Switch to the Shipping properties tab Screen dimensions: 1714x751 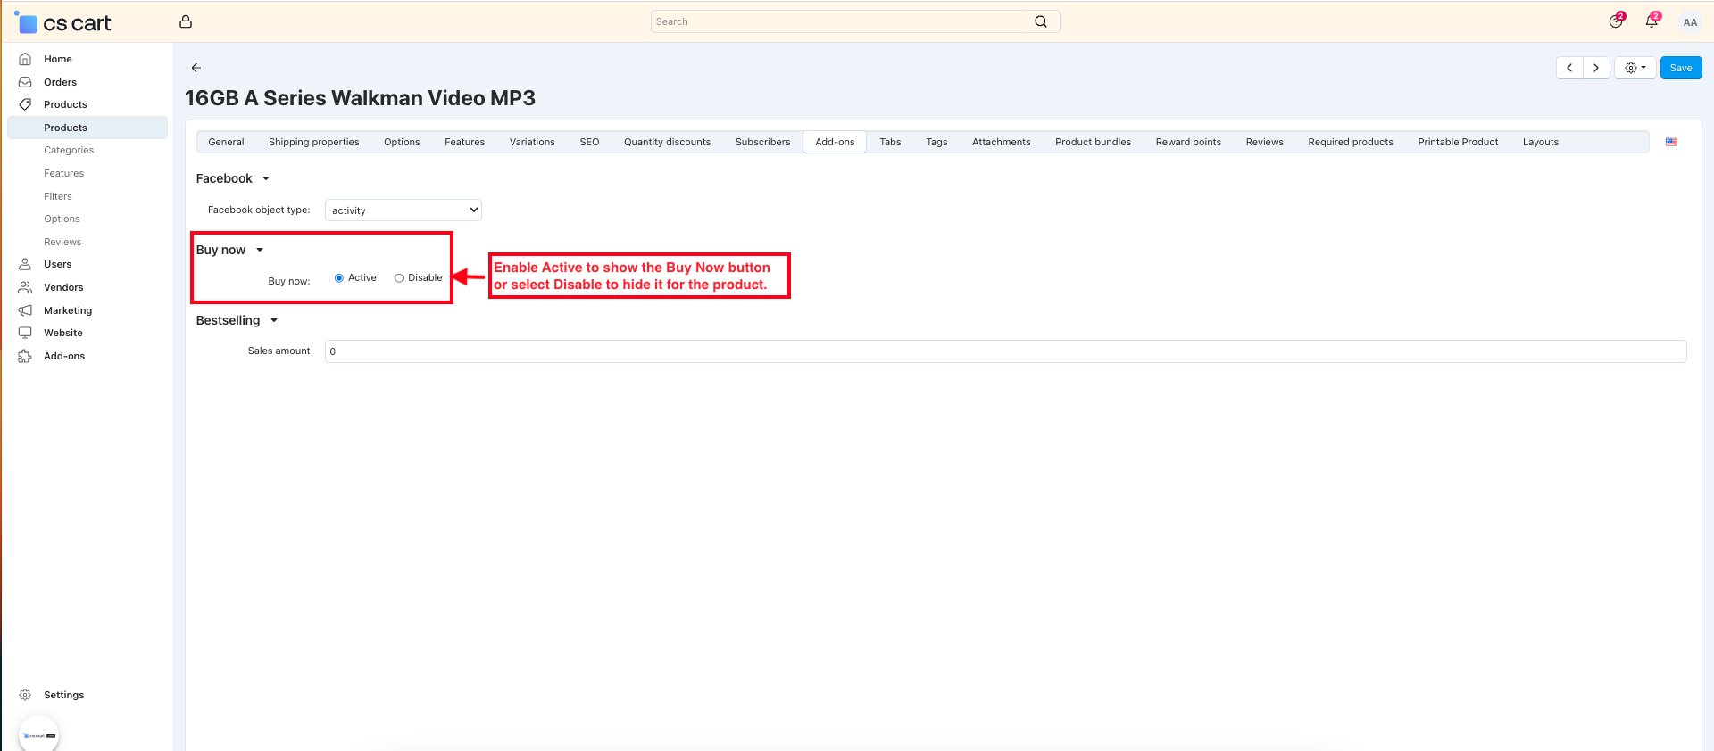coord(313,142)
